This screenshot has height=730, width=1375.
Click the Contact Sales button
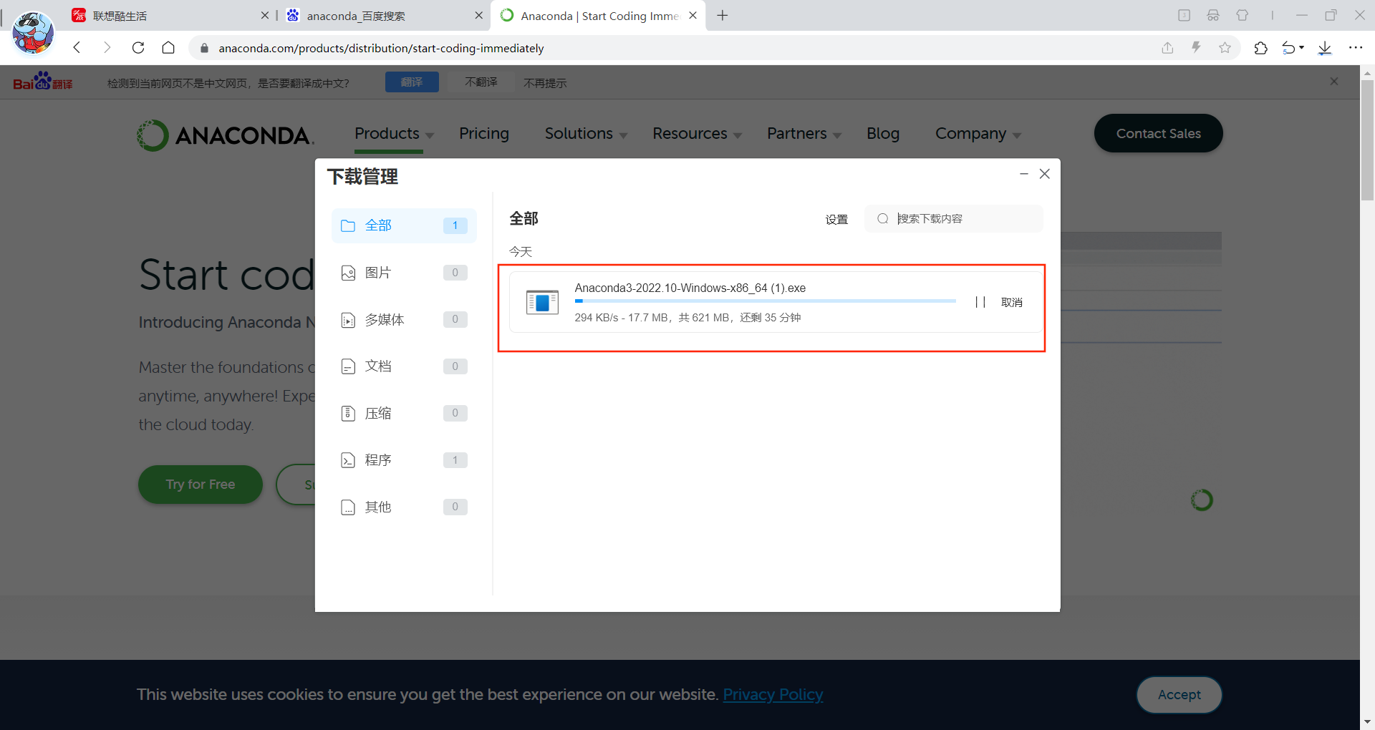click(x=1158, y=133)
